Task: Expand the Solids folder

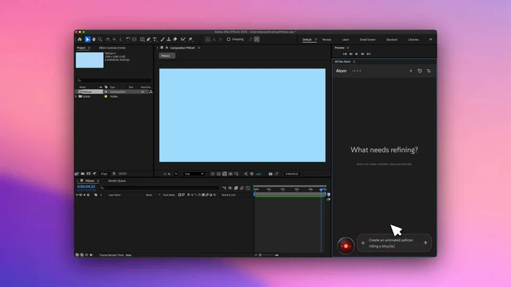Action: click(x=76, y=97)
